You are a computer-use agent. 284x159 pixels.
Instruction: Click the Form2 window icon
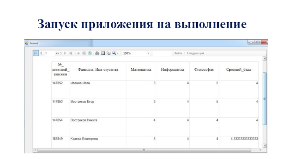point(26,43)
